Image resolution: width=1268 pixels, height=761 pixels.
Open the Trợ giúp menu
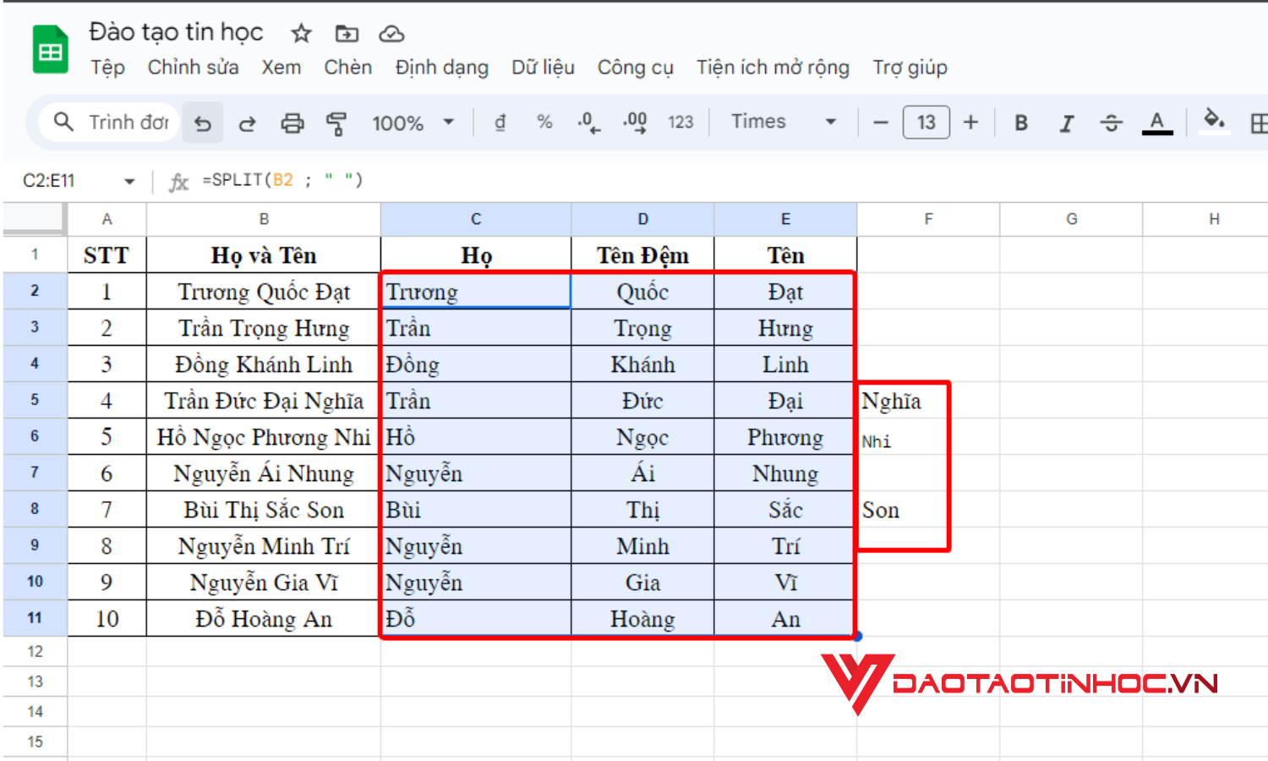click(910, 68)
